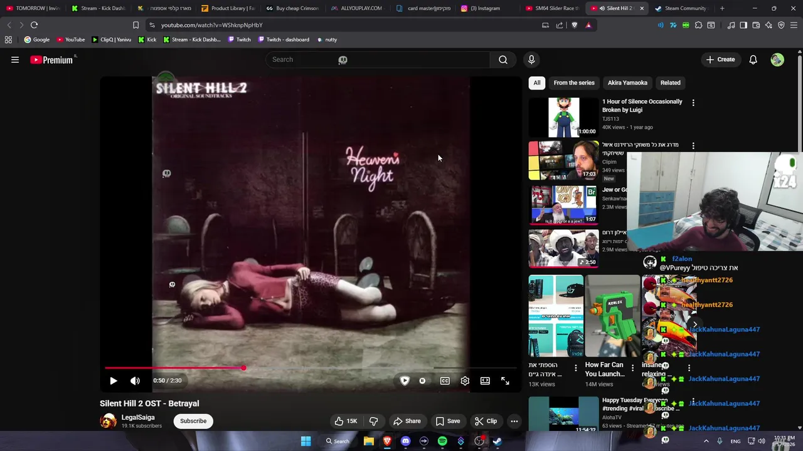Save video to a playlist
Viewport: 803px width, 451px height.
click(448, 421)
